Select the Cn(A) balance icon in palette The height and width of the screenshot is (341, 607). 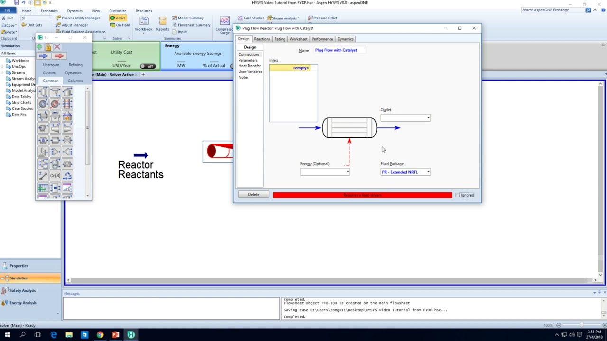coord(55,176)
